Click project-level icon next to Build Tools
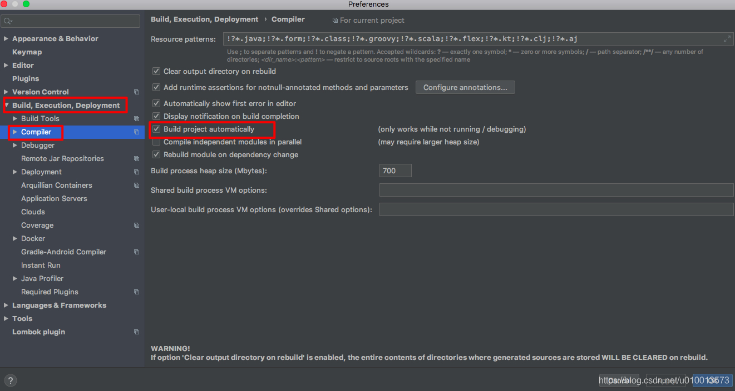735x391 pixels. (x=136, y=118)
